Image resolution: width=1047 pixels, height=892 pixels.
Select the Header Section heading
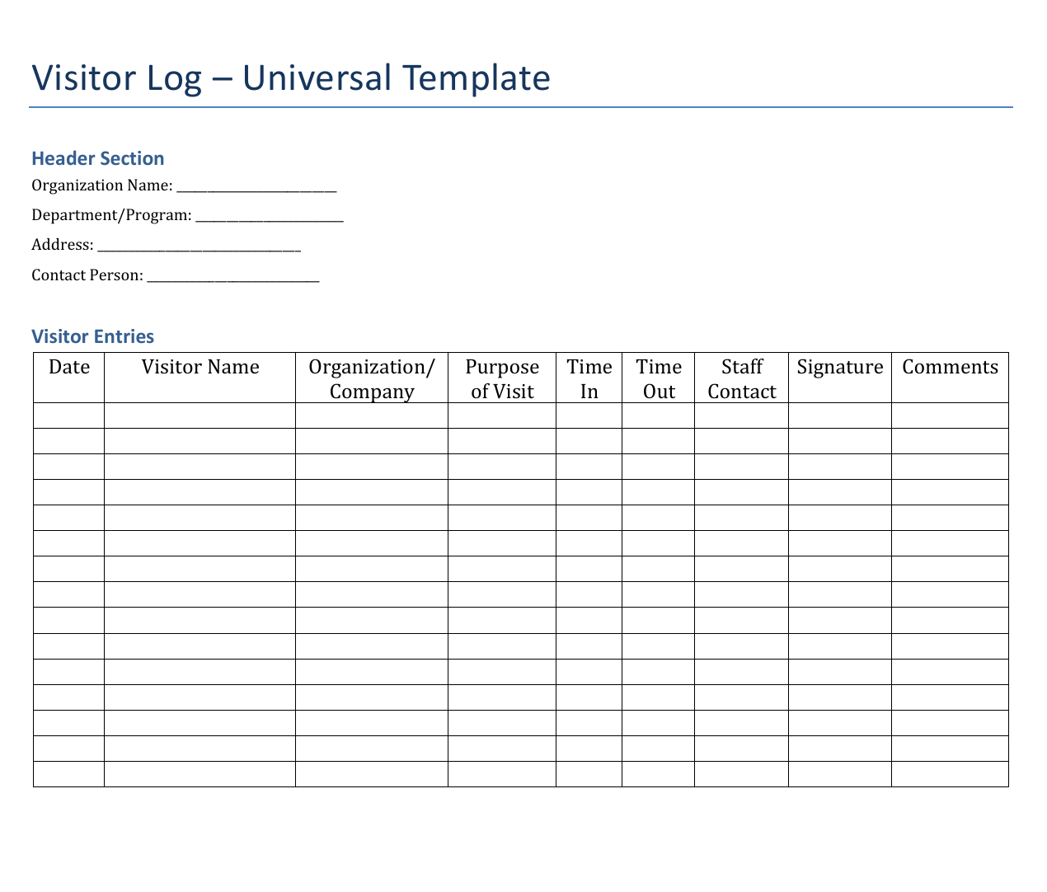[x=97, y=158]
